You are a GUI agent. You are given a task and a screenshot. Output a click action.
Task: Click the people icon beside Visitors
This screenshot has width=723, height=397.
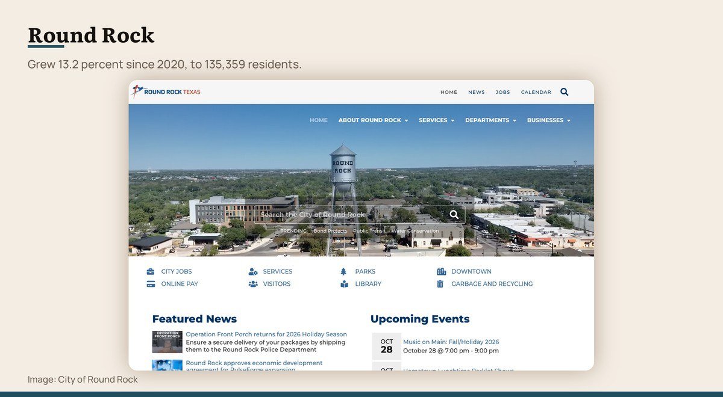tap(253, 284)
